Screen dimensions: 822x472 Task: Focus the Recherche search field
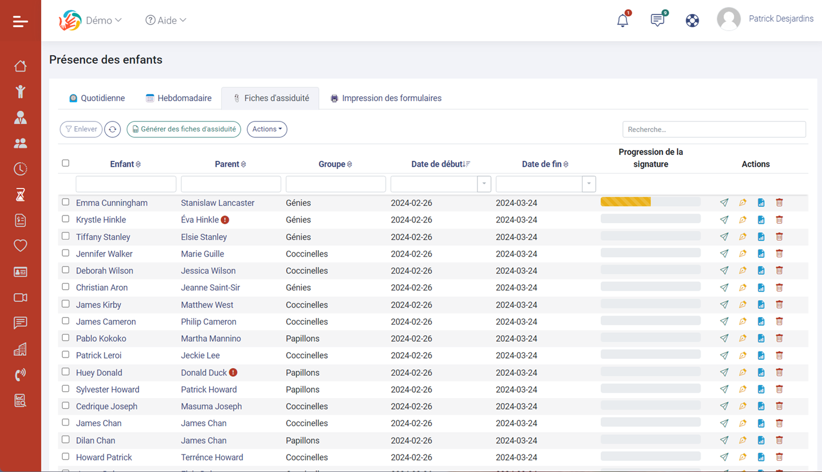(714, 129)
